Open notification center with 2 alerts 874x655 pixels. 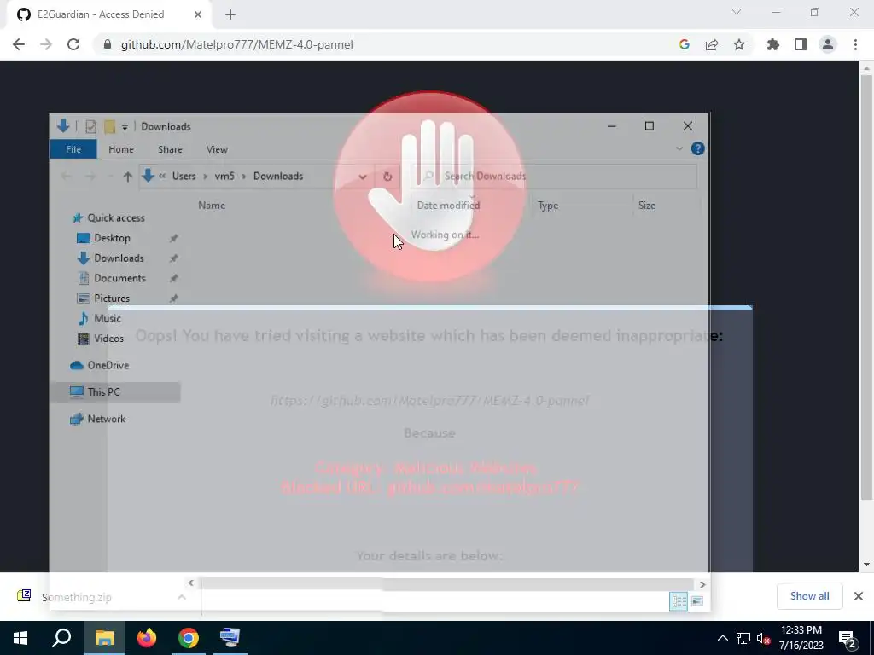click(848, 639)
